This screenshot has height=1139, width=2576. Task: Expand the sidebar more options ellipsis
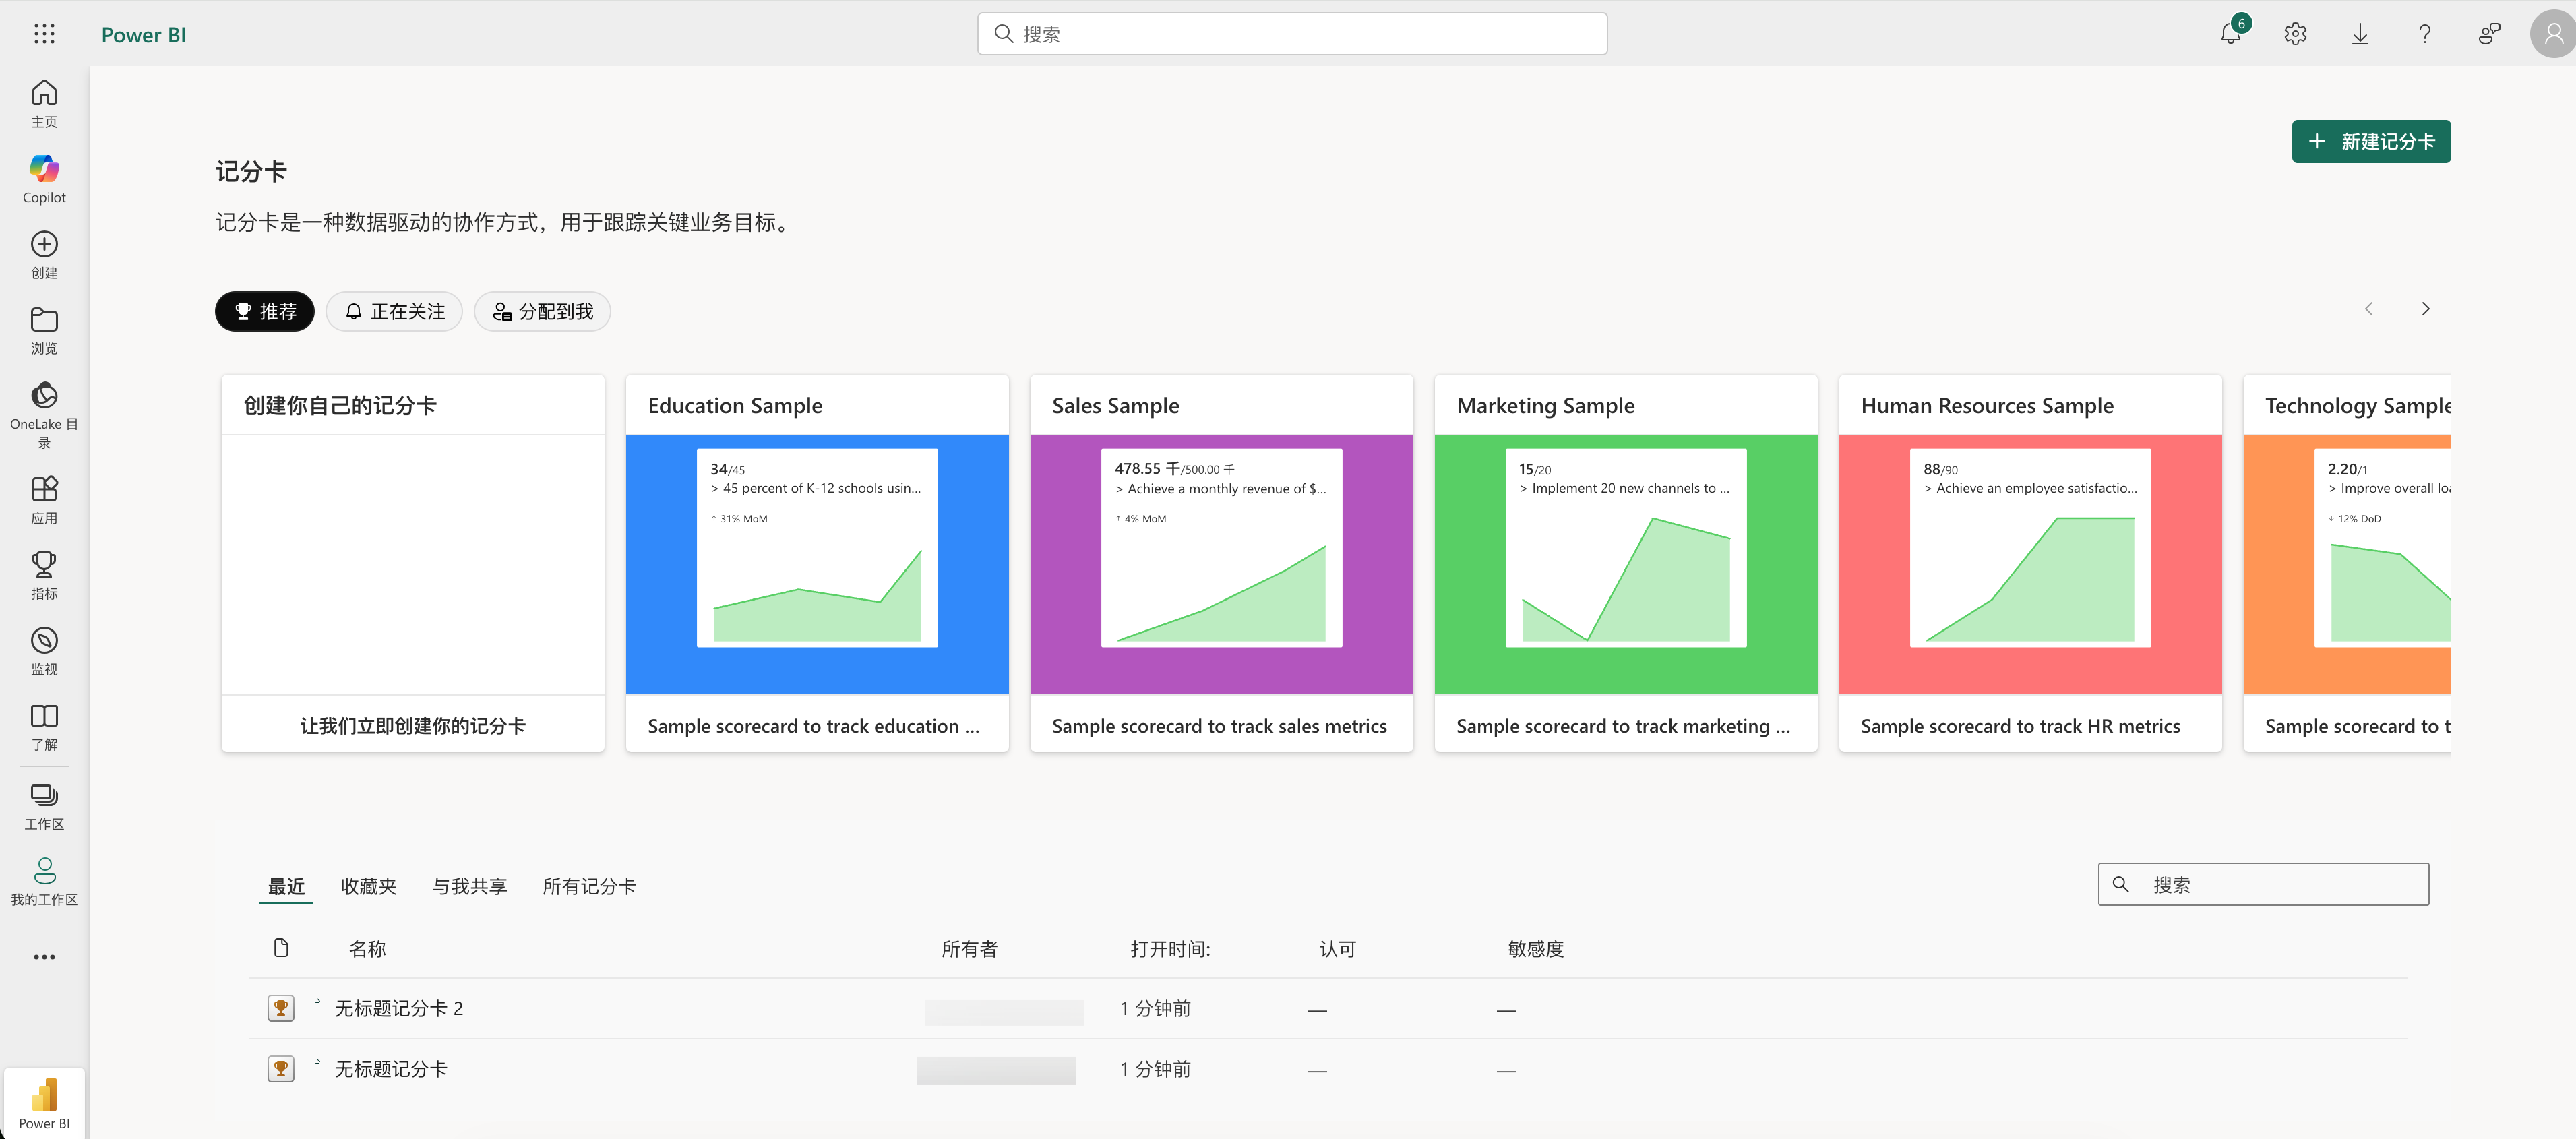44,957
